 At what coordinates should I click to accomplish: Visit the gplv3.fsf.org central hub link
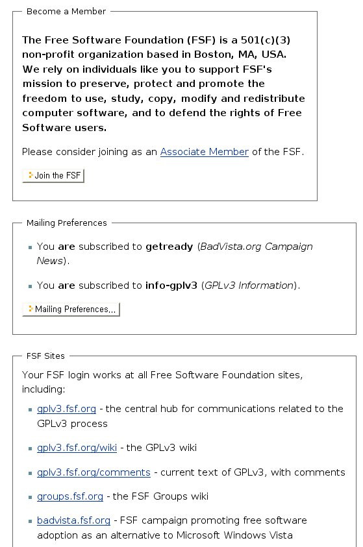pos(66,409)
